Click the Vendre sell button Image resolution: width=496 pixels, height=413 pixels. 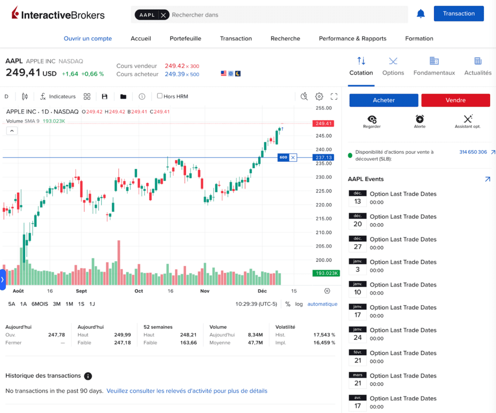[455, 100]
